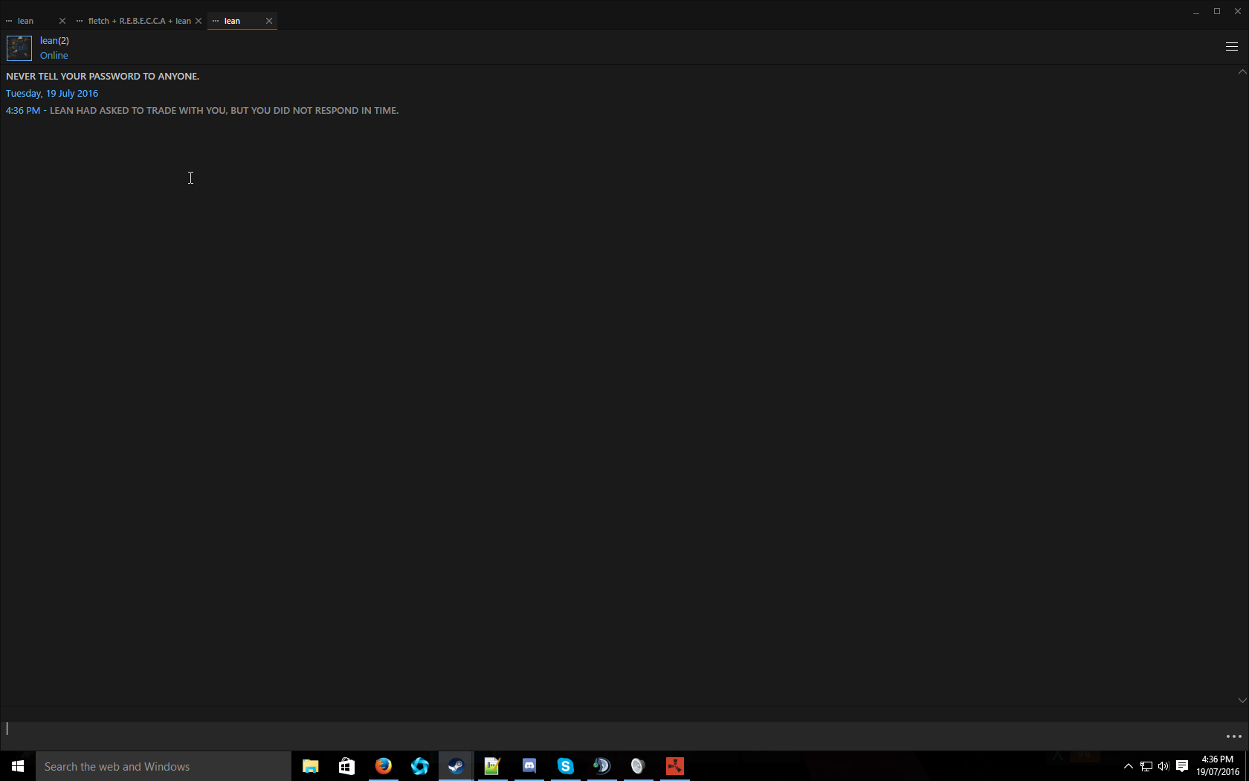Click the Steam taskbar icon

[456, 766]
